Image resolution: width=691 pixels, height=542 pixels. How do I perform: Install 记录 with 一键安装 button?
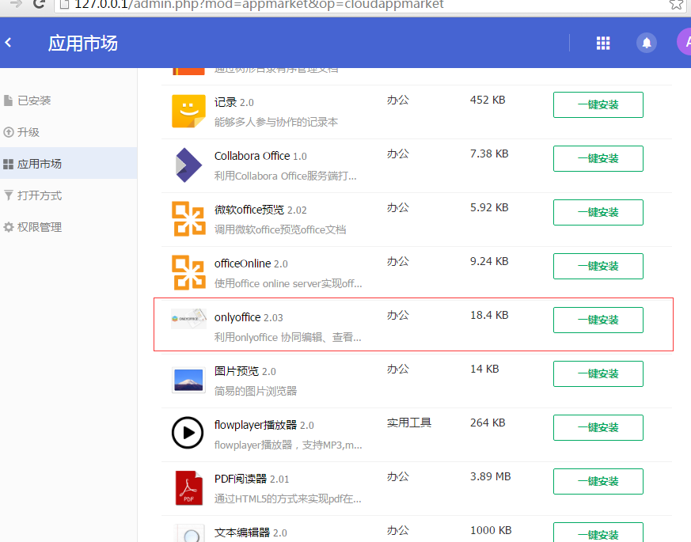pos(598,105)
